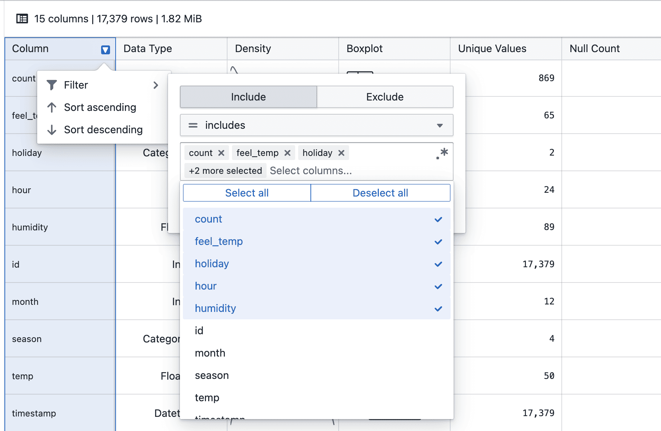Expand the Filter submenu chevron
This screenshot has width=661, height=431.
coord(156,85)
